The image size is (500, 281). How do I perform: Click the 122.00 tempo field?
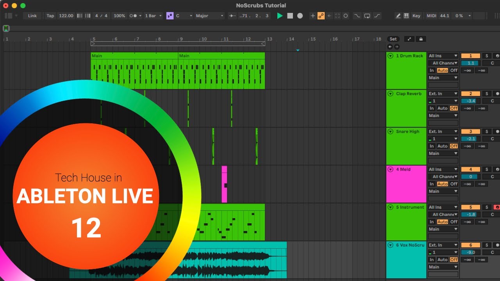tap(66, 16)
